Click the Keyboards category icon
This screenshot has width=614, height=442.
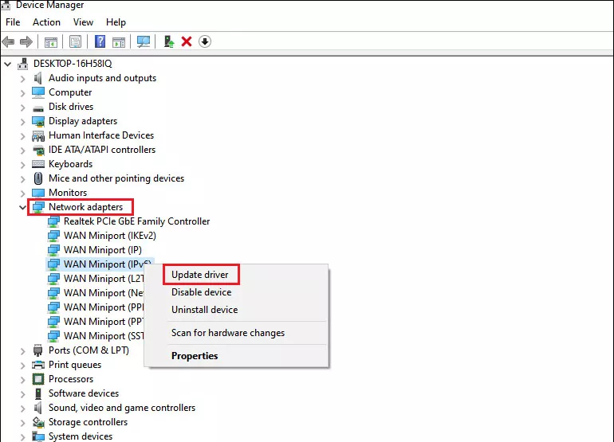point(38,164)
